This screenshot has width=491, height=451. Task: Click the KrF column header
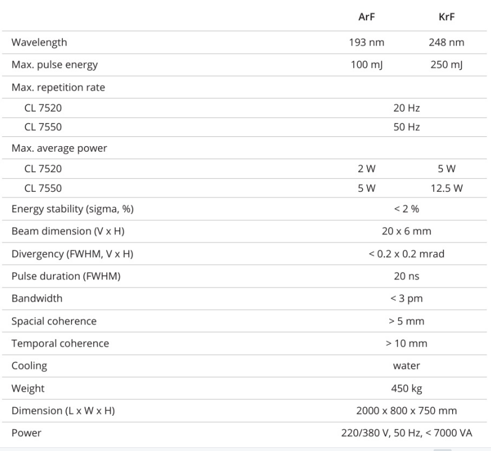click(x=446, y=17)
